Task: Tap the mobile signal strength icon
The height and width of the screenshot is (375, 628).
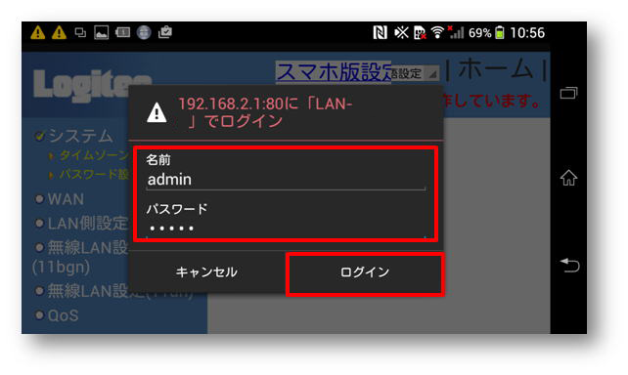Action: (456, 33)
